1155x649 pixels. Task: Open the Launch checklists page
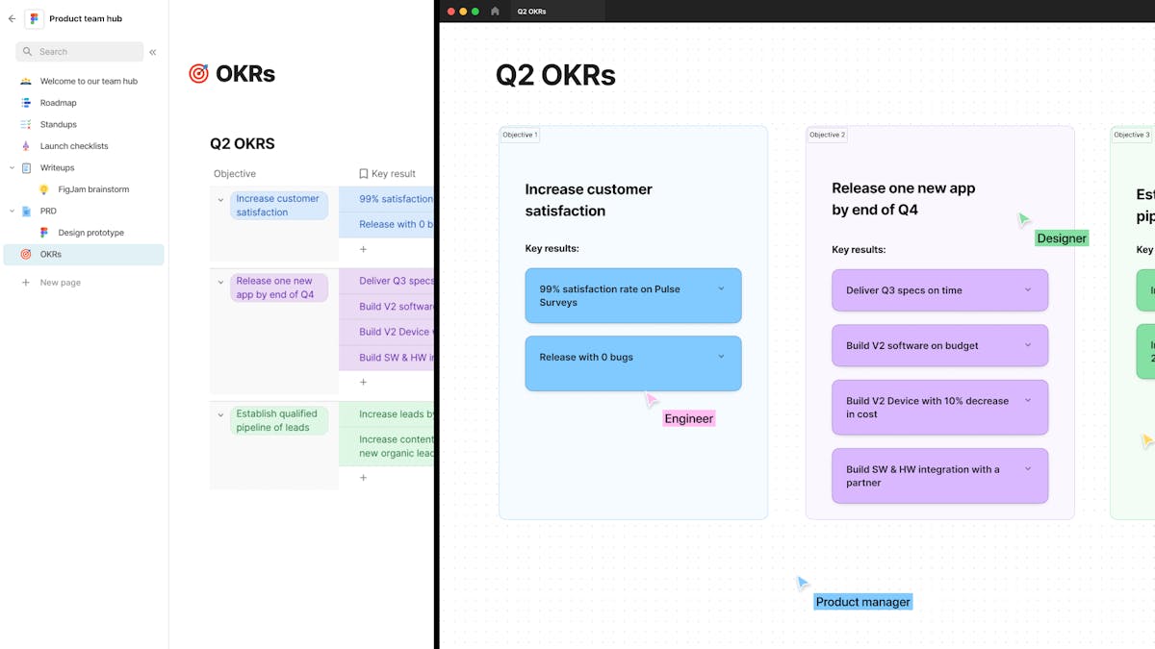tap(73, 146)
